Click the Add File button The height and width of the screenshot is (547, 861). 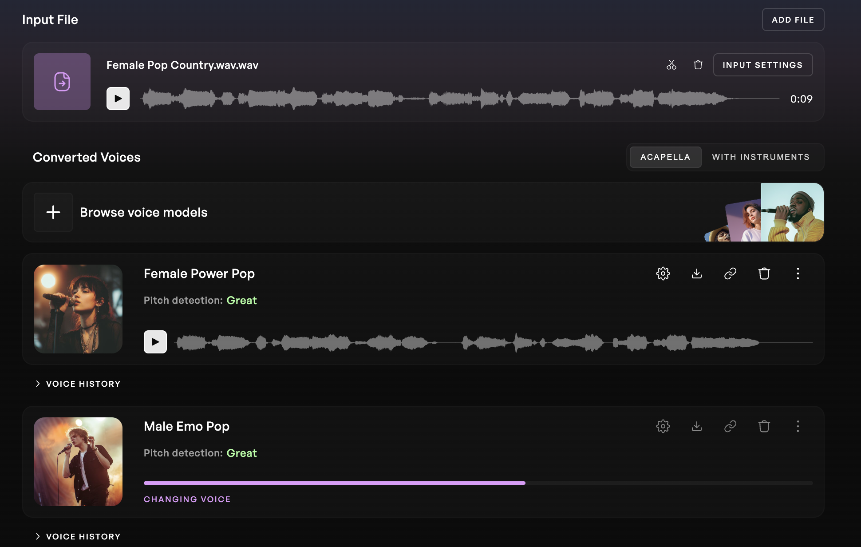point(793,20)
